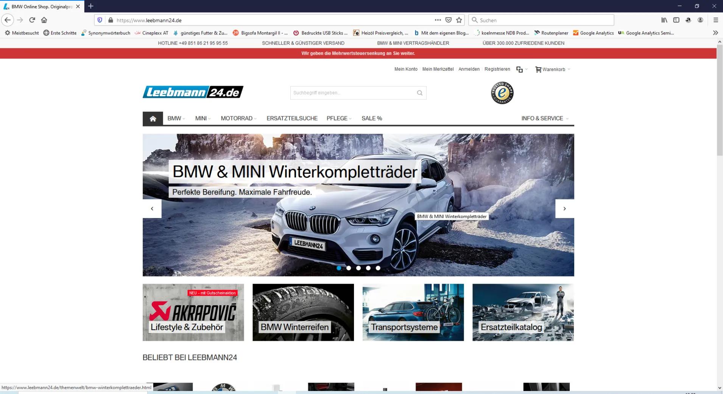Open the Routenplaner bookmark

551,33
